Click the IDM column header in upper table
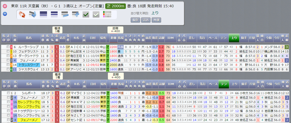This screenshot has width=291, height=123. (171, 38)
